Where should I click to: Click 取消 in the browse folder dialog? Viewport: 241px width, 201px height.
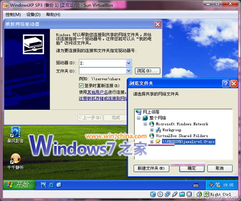[x=220, y=169]
